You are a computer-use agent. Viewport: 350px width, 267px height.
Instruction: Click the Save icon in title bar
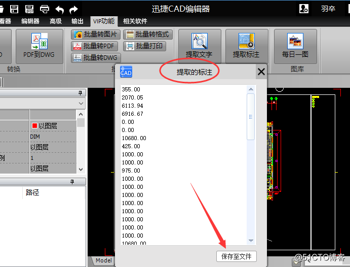[14, 9]
